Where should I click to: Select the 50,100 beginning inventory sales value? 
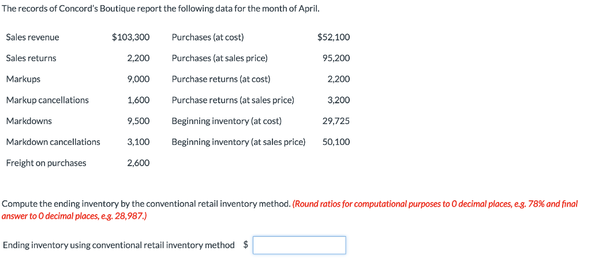336,142
